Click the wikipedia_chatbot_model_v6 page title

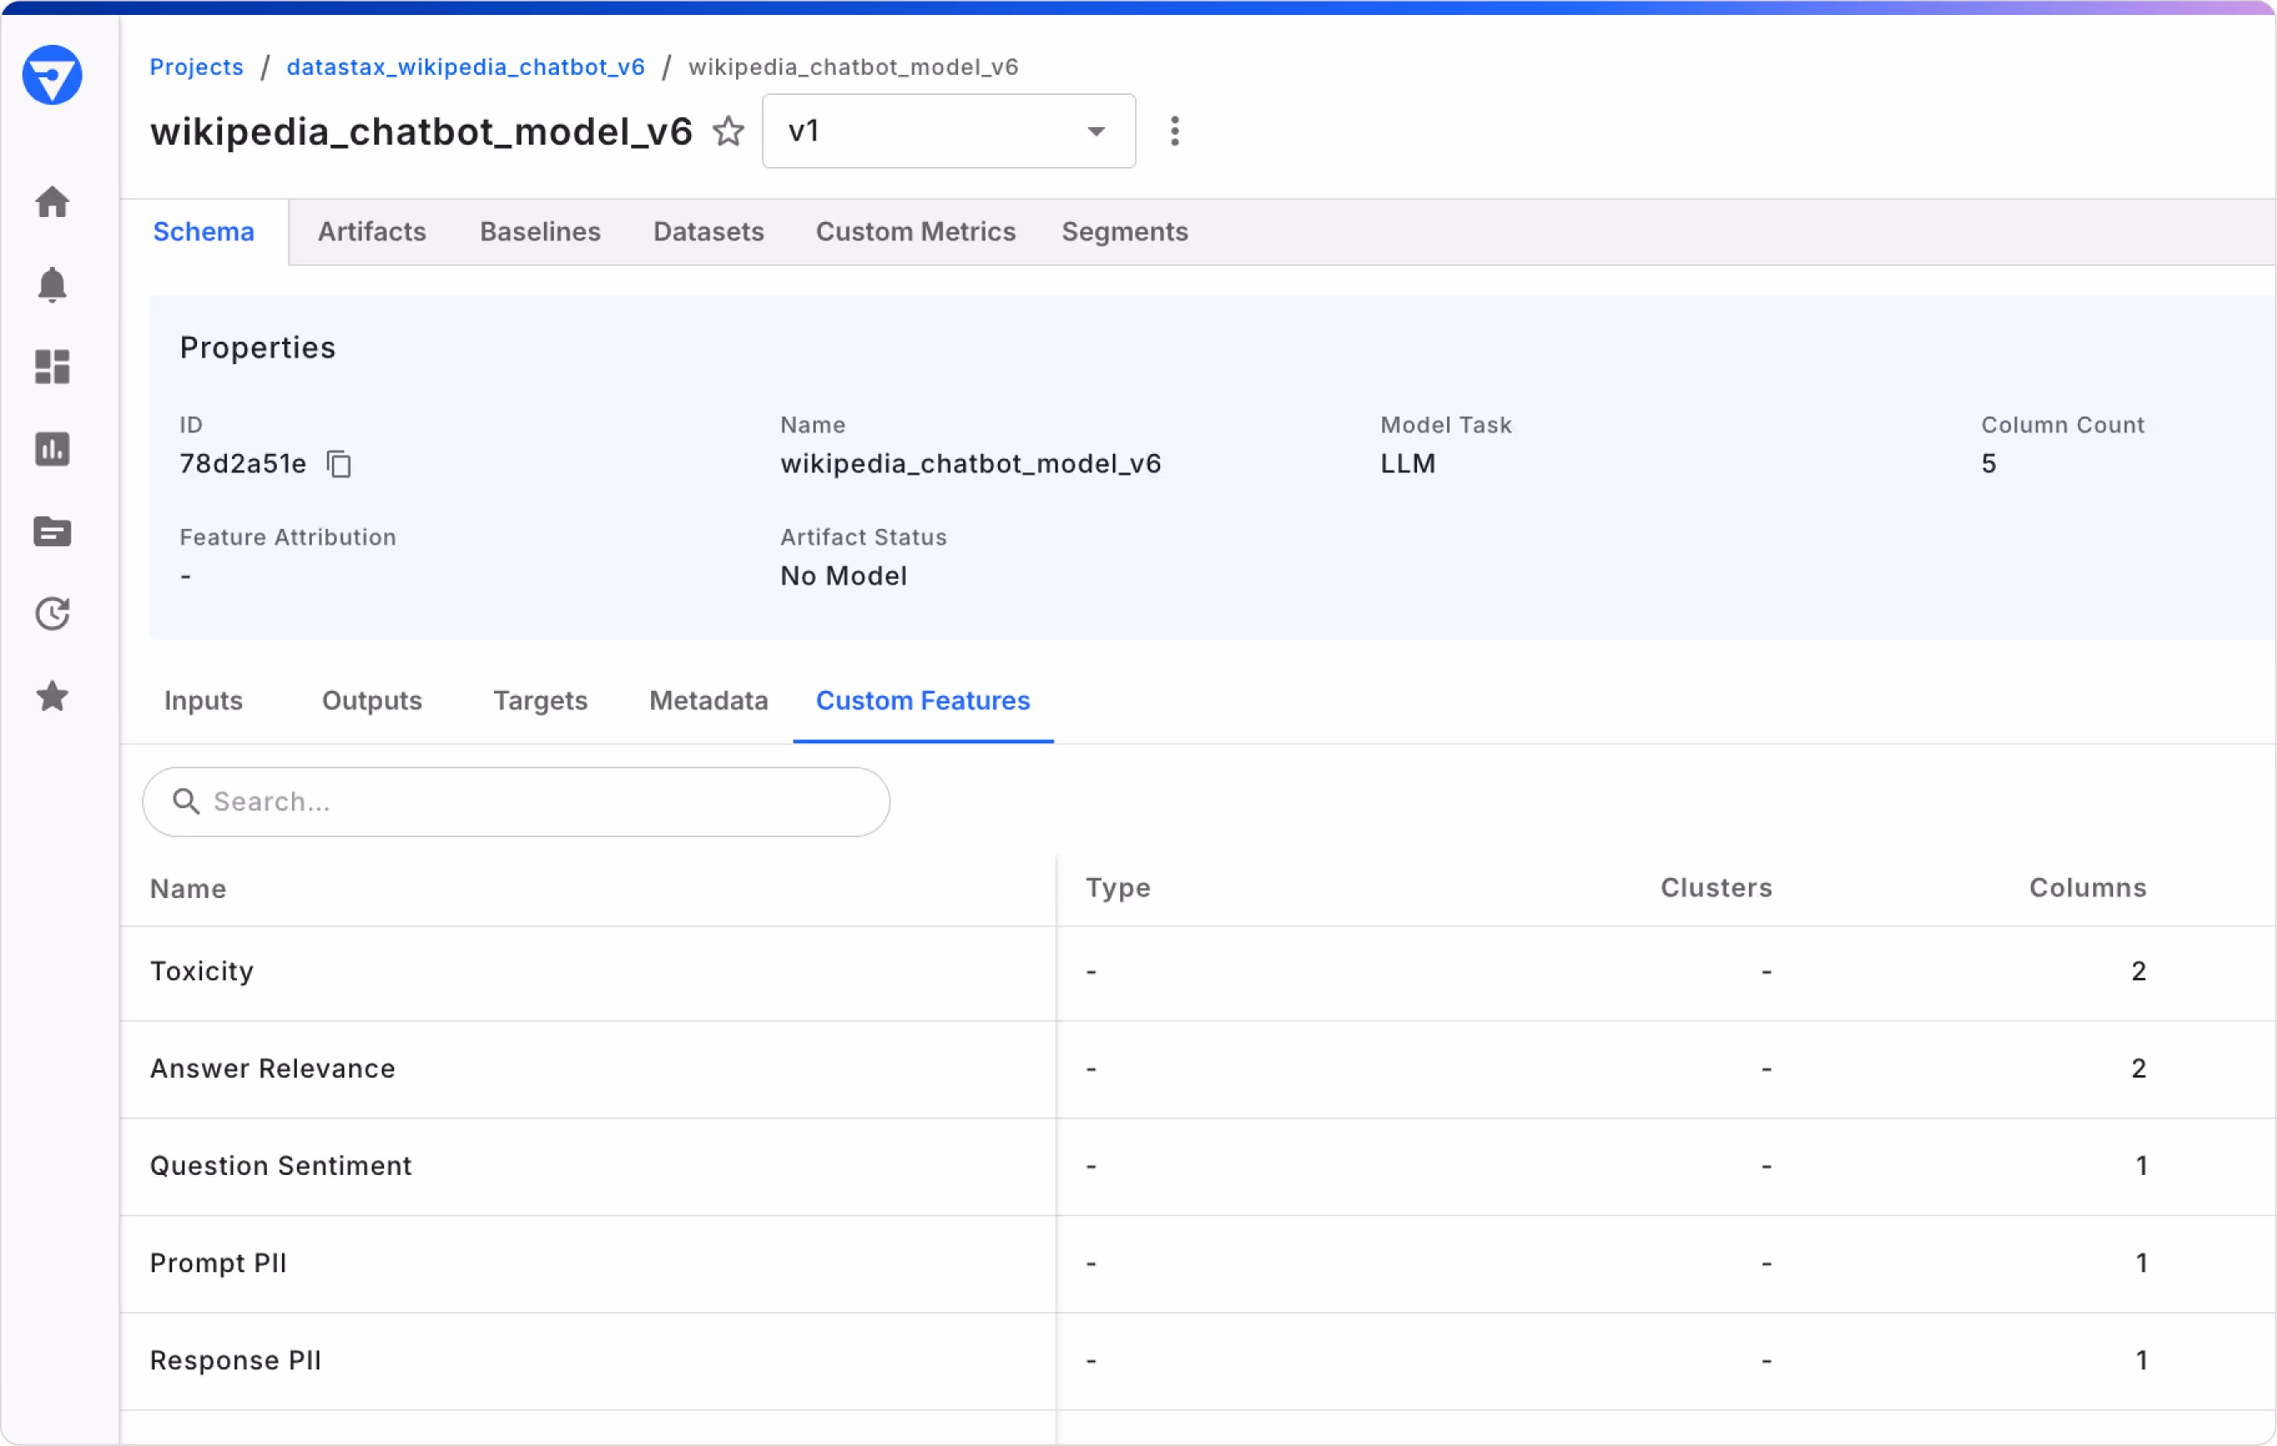click(x=421, y=131)
